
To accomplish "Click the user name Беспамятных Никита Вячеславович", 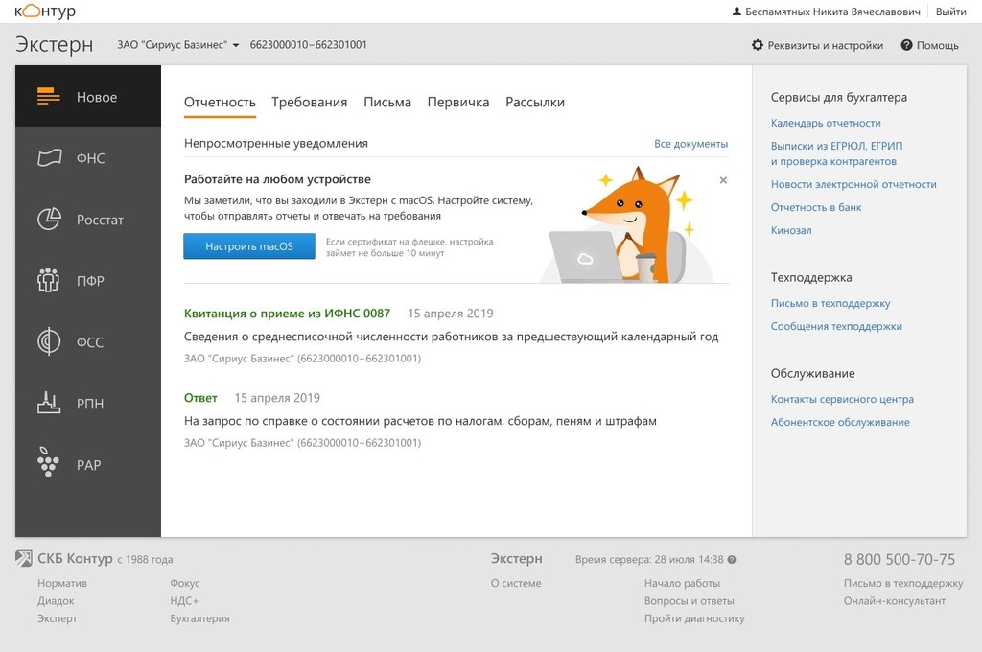I will point(833,12).
